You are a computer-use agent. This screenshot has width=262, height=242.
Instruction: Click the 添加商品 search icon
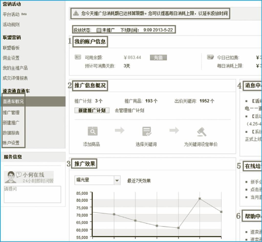pyautogui.click(x=93, y=131)
